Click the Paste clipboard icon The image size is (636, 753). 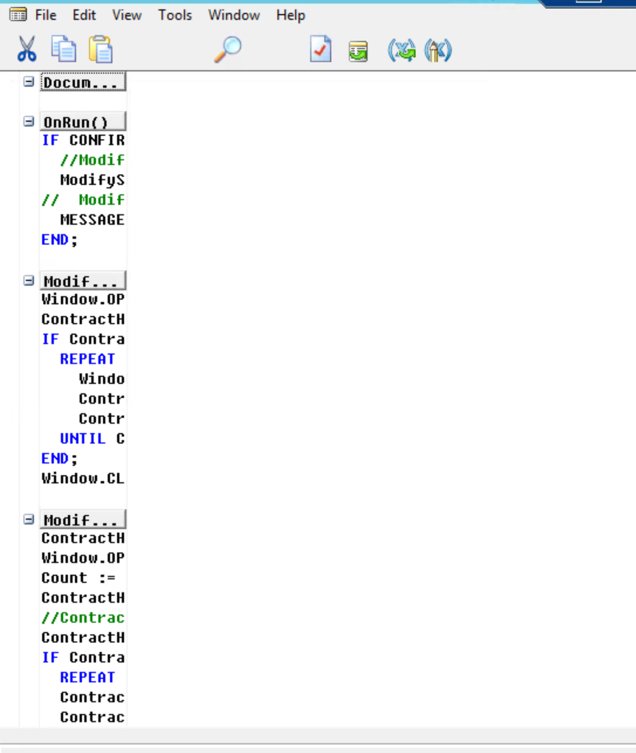coord(101,49)
